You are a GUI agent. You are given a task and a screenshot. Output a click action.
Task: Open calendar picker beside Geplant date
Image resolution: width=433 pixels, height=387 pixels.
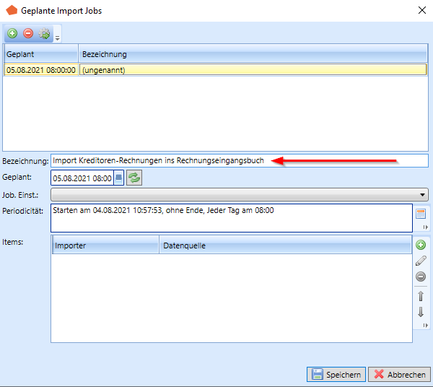[x=119, y=178]
